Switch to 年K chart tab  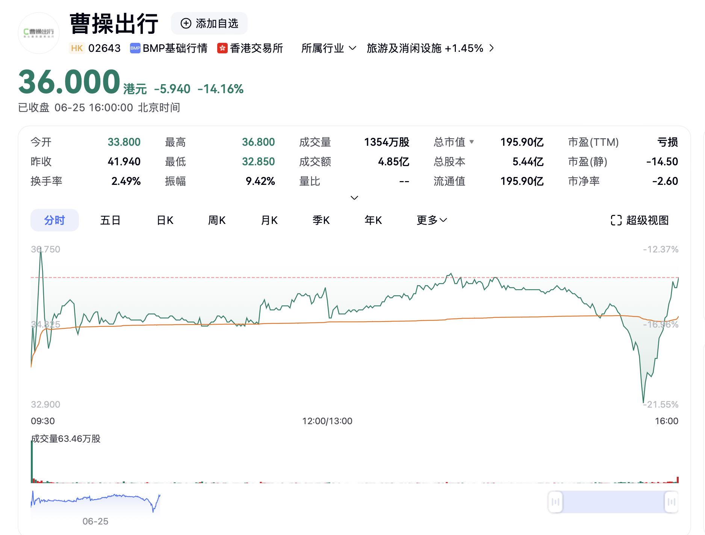[x=373, y=220]
